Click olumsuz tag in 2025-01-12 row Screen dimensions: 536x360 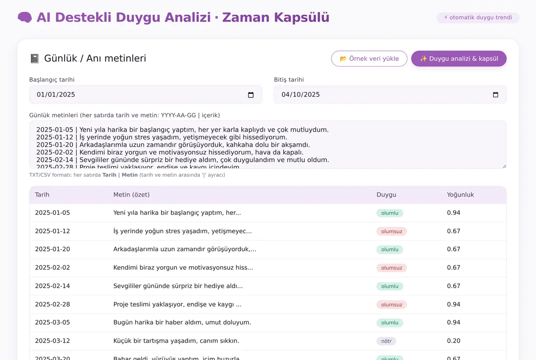click(392, 231)
